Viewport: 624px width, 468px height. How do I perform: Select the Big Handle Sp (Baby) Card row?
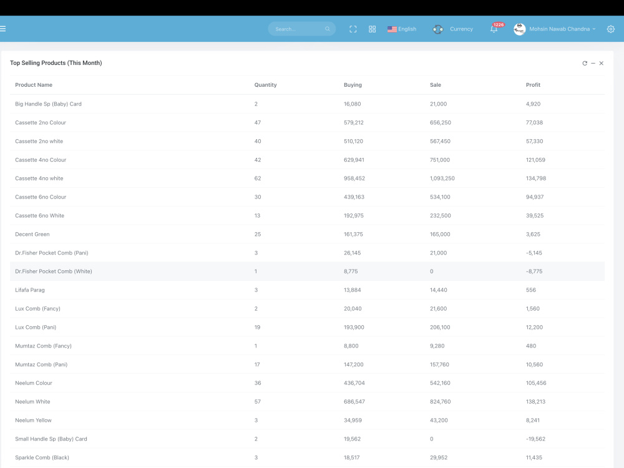pos(307,104)
